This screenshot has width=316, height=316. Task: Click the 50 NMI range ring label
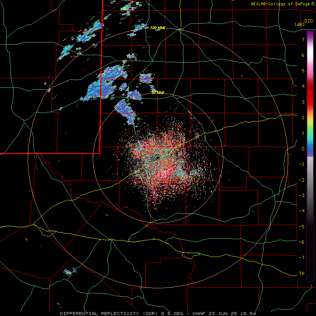pyautogui.click(x=158, y=93)
